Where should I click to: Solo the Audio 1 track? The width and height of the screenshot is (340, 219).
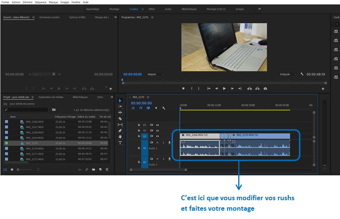(x=164, y=143)
